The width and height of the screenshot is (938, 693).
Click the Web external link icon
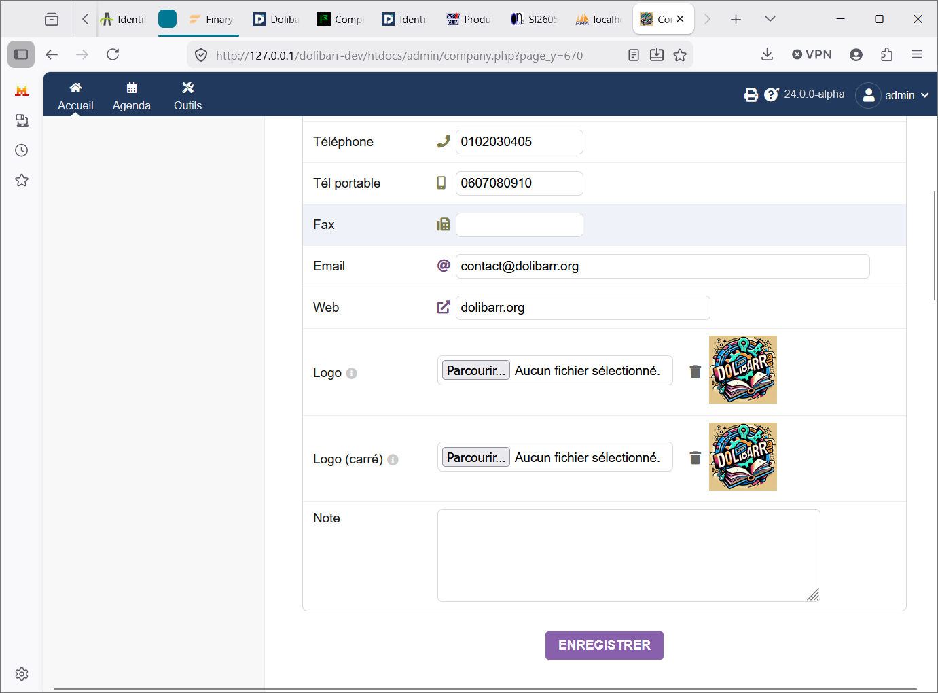tap(444, 307)
